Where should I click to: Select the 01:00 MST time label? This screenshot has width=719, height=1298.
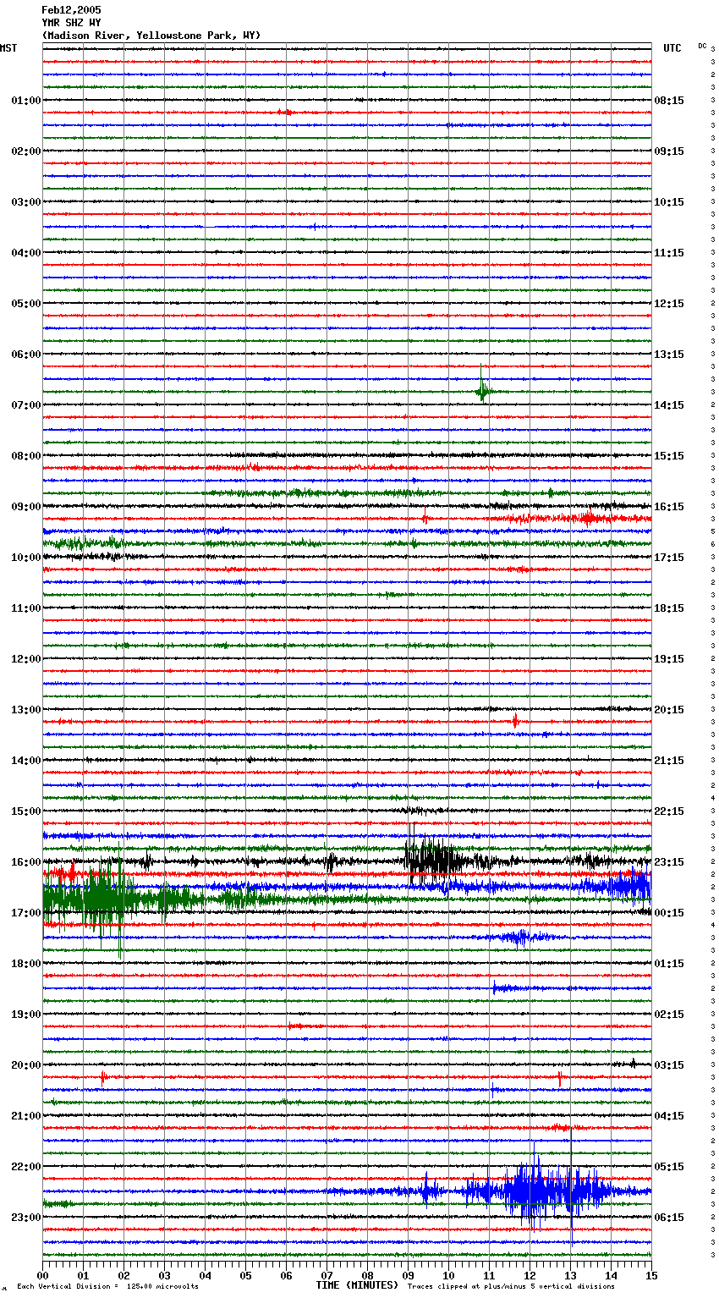[x=26, y=101]
